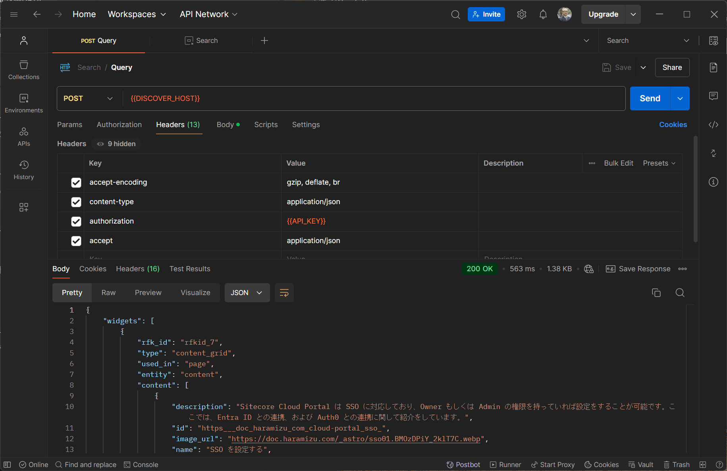
Task: Toggle line wrap in response viewer
Action: (284, 293)
